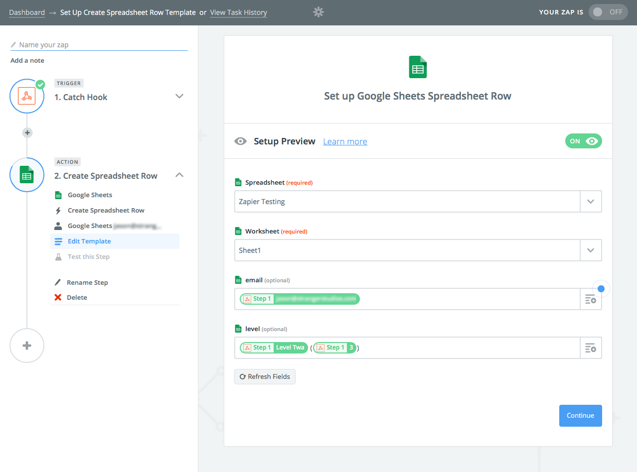Click the 1. Catch Hook step title
The image size is (637, 472).
click(x=81, y=97)
